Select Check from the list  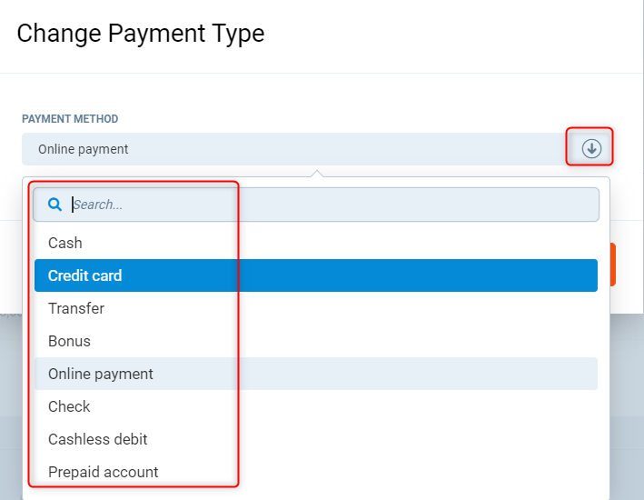click(69, 406)
